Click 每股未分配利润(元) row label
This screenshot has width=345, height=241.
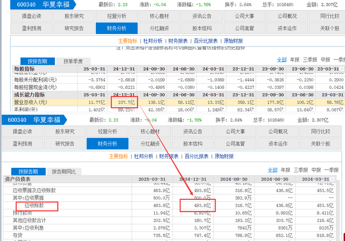[35, 80]
